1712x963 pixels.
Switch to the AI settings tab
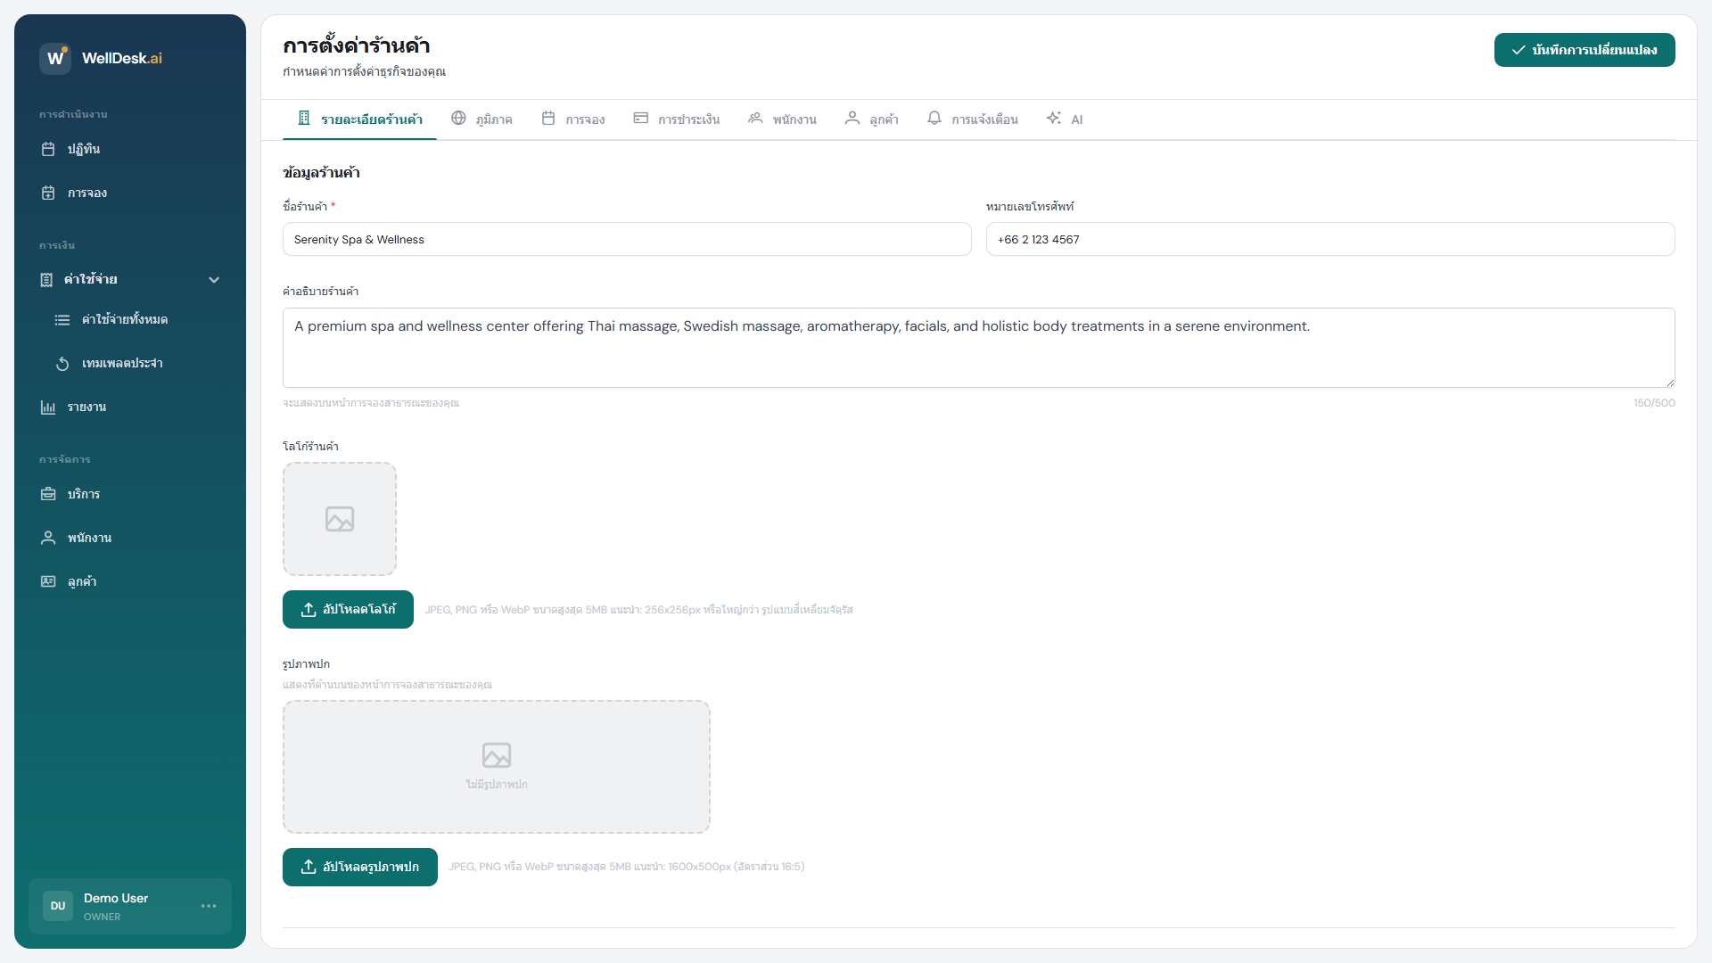[1065, 119]
